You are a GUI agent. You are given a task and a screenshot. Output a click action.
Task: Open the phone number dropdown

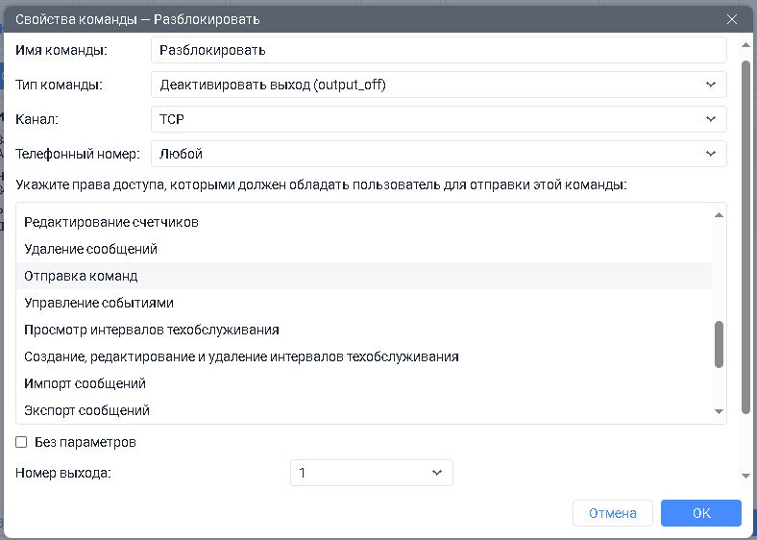coord(438,154)
